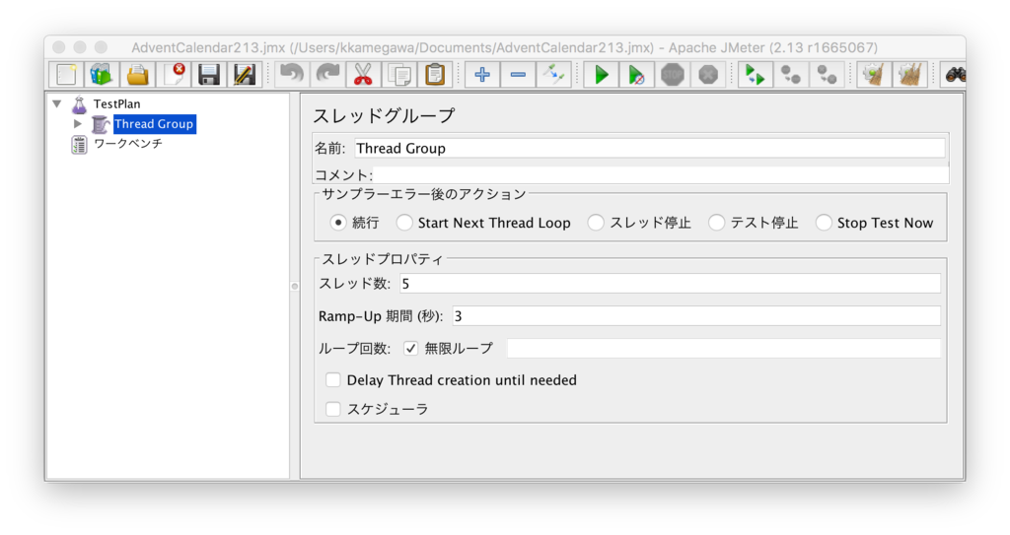Click Remote Start All icon
1010x535 pixels.
click(x=755, y=75)
